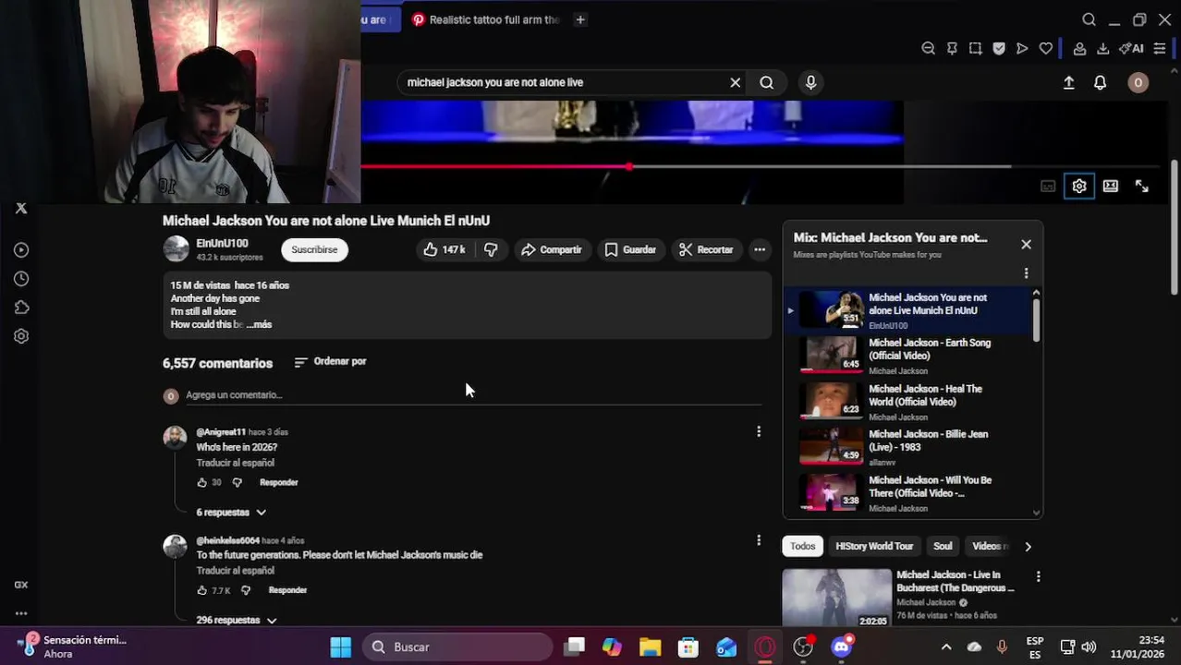Open sidebar three-dot more menu
The width and height of the screenshot is (1181, 665).
[21, 612]
